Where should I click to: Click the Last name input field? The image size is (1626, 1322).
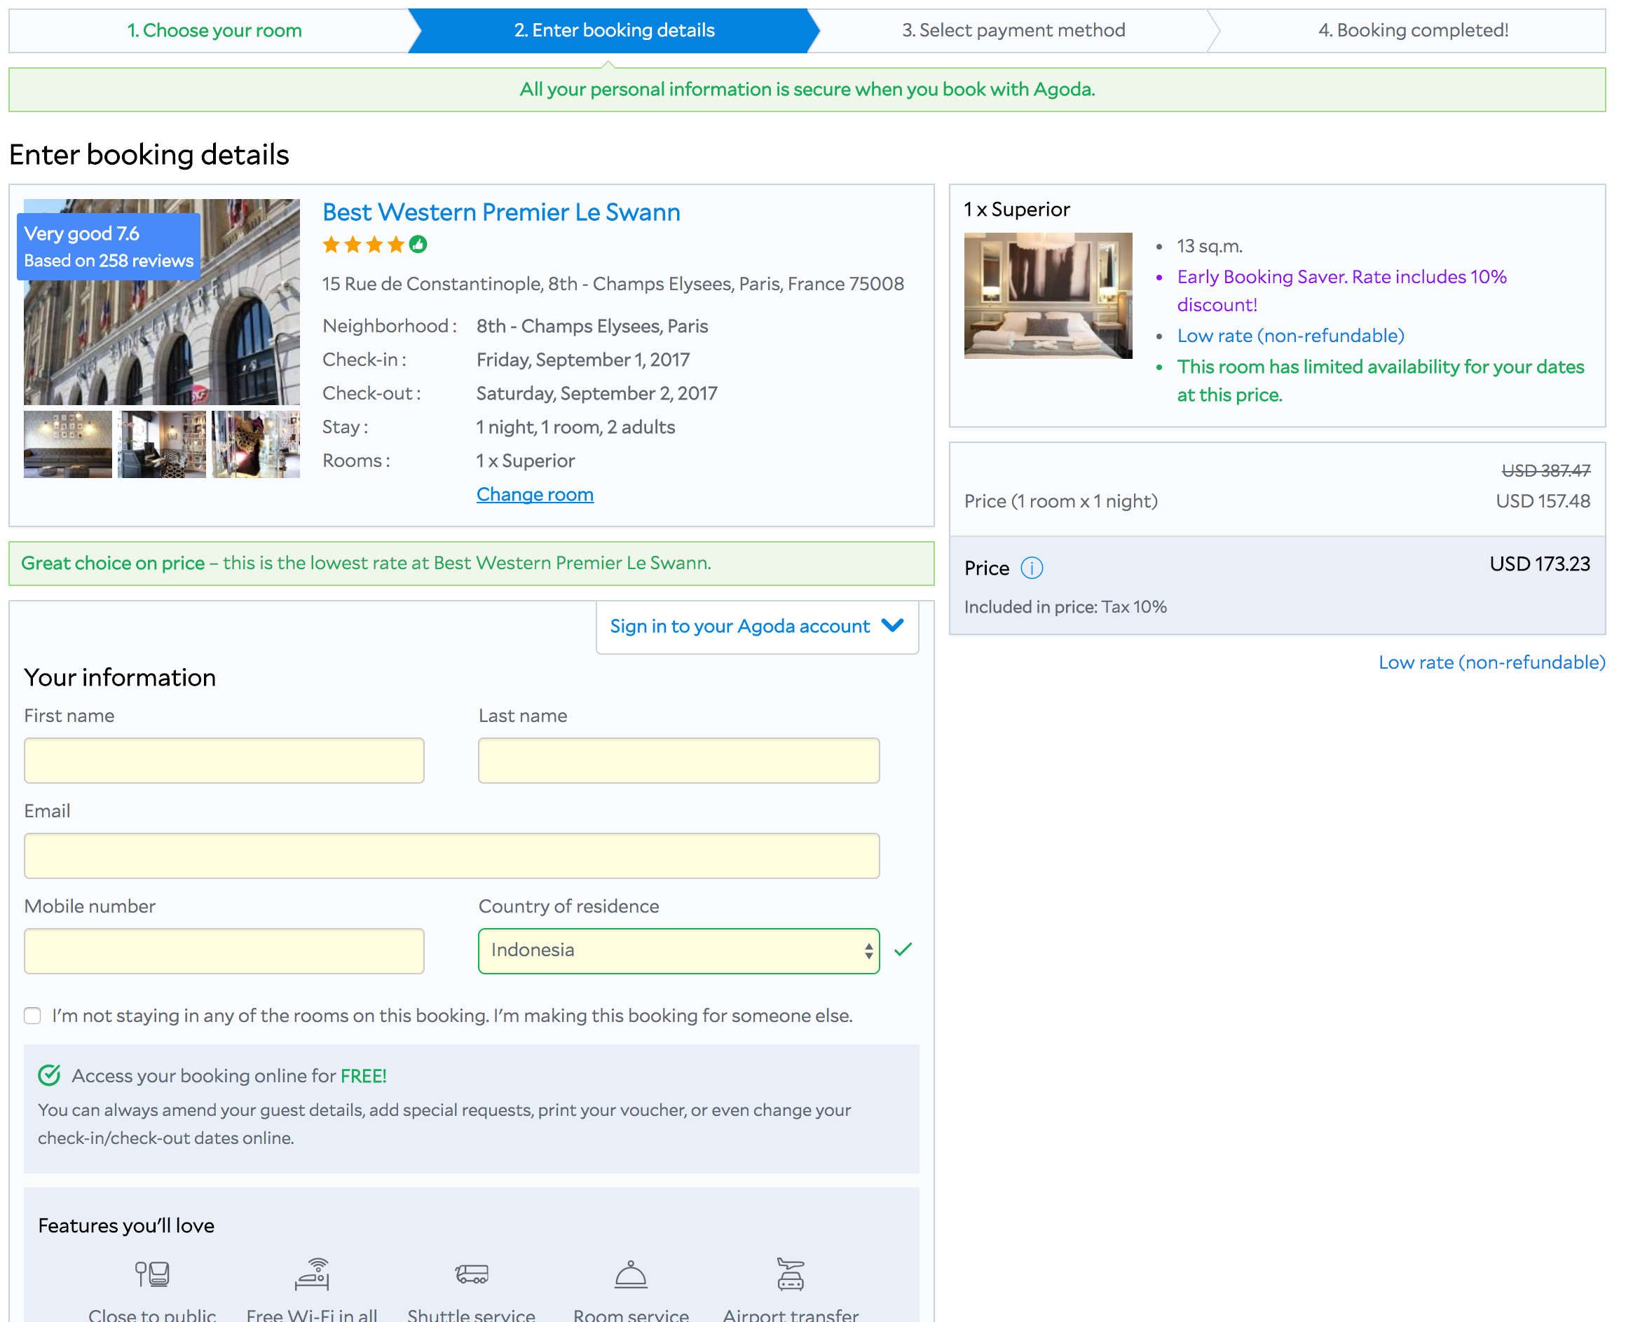coord(678,760)
